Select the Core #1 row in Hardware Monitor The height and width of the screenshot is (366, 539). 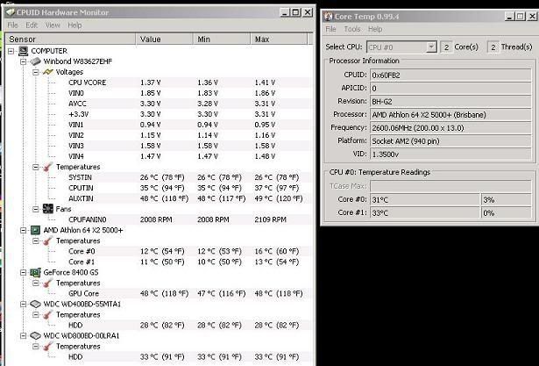click(x=189, y=262)
